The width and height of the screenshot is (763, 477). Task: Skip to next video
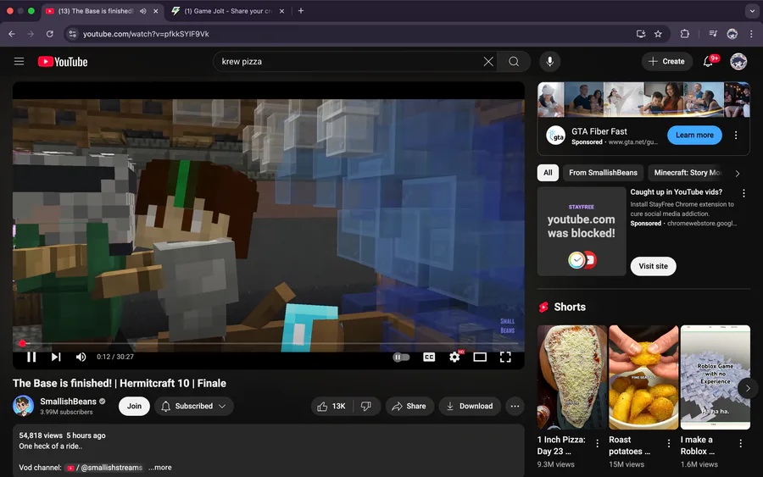tap(56, 357)
